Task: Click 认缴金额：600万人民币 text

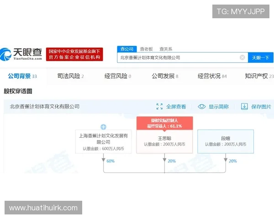Action: coord(104,149)
